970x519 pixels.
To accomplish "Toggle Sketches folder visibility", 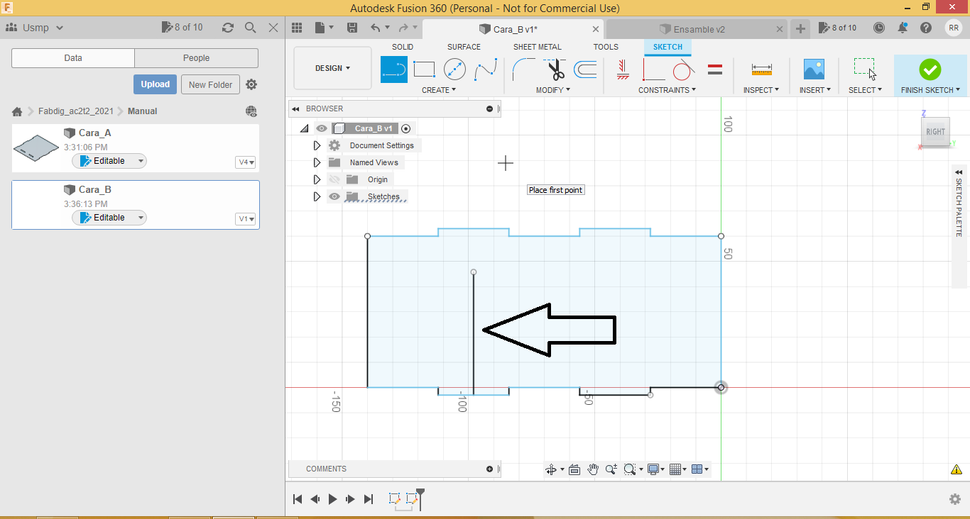I will click(334, 196).
